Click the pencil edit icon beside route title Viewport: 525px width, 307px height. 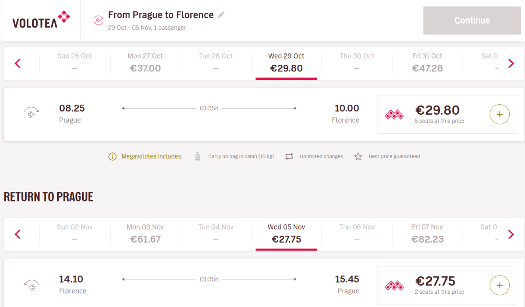pyautogui.click(x=221, y=15)
